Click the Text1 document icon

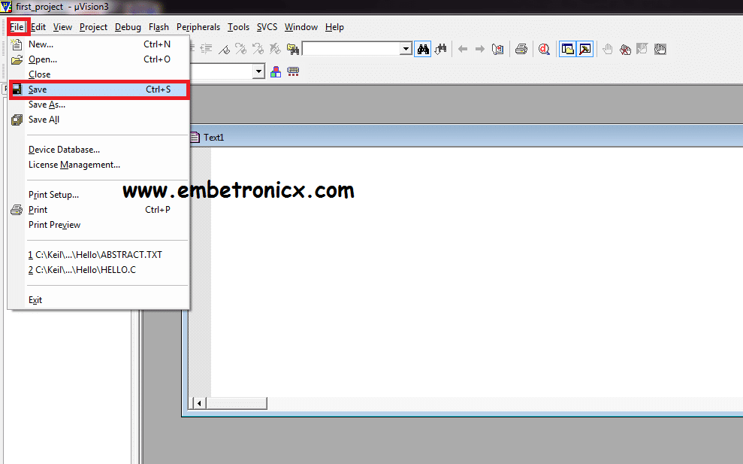[195, 137]
